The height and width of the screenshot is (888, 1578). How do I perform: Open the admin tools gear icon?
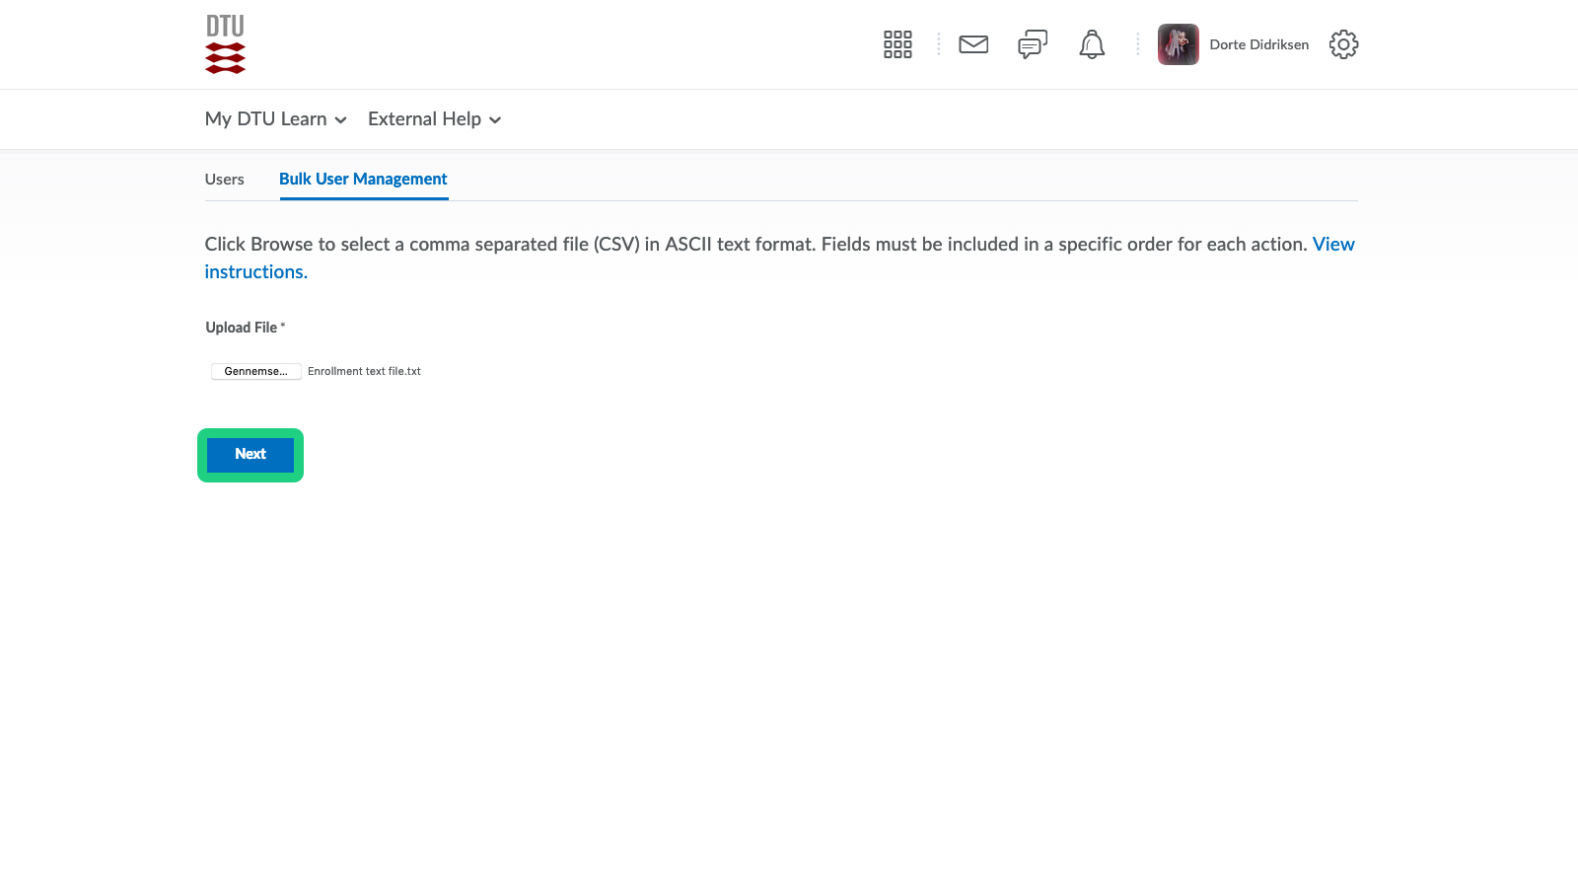click(x=1343, y=44)
